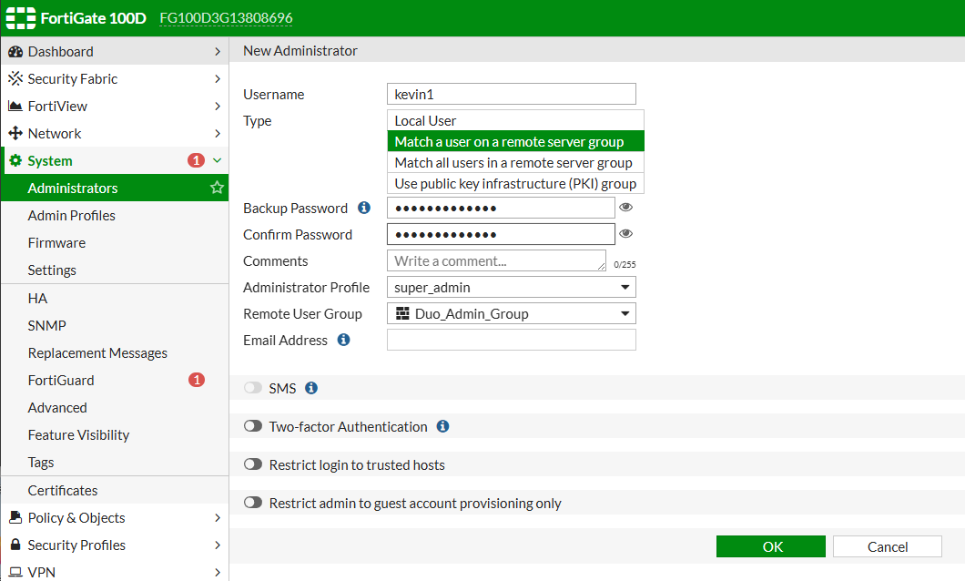Click the Email Address info icon

(x=344, y=340)
